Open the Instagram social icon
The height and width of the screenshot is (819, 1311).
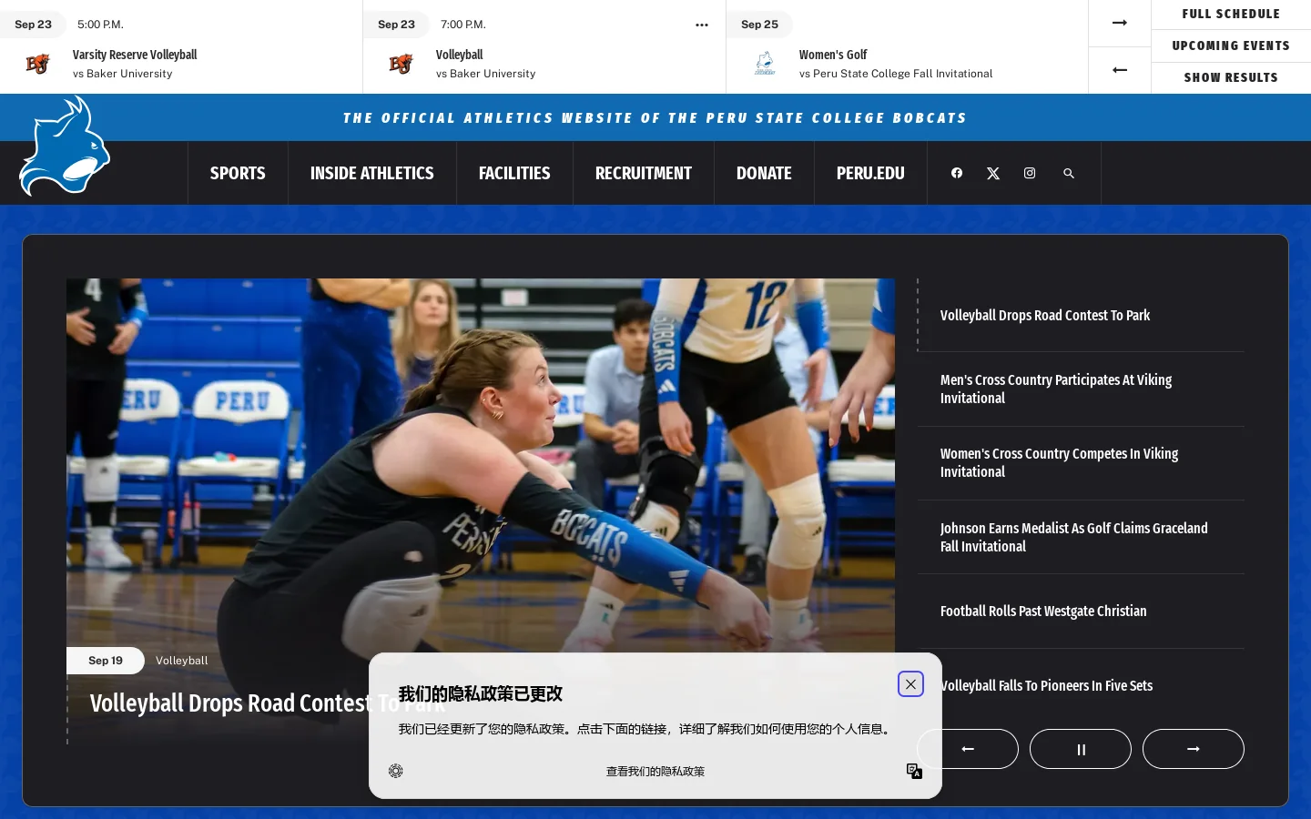click(x=1030, y=173)
